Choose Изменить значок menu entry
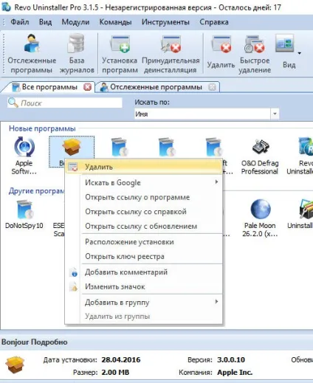 (x=144, y=286)
